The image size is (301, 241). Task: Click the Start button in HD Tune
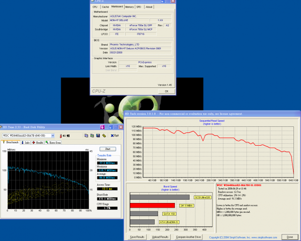pos(108,149)
